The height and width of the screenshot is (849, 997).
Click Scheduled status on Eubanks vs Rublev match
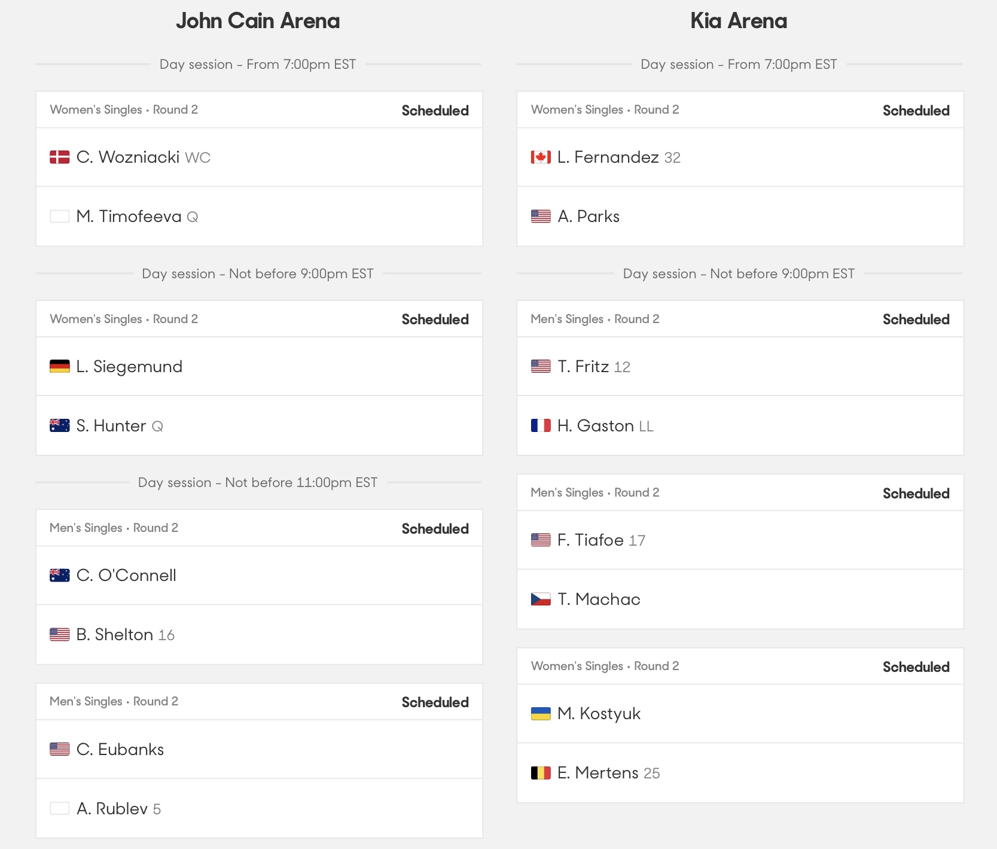pyautogui.click(x=435, y=702)
